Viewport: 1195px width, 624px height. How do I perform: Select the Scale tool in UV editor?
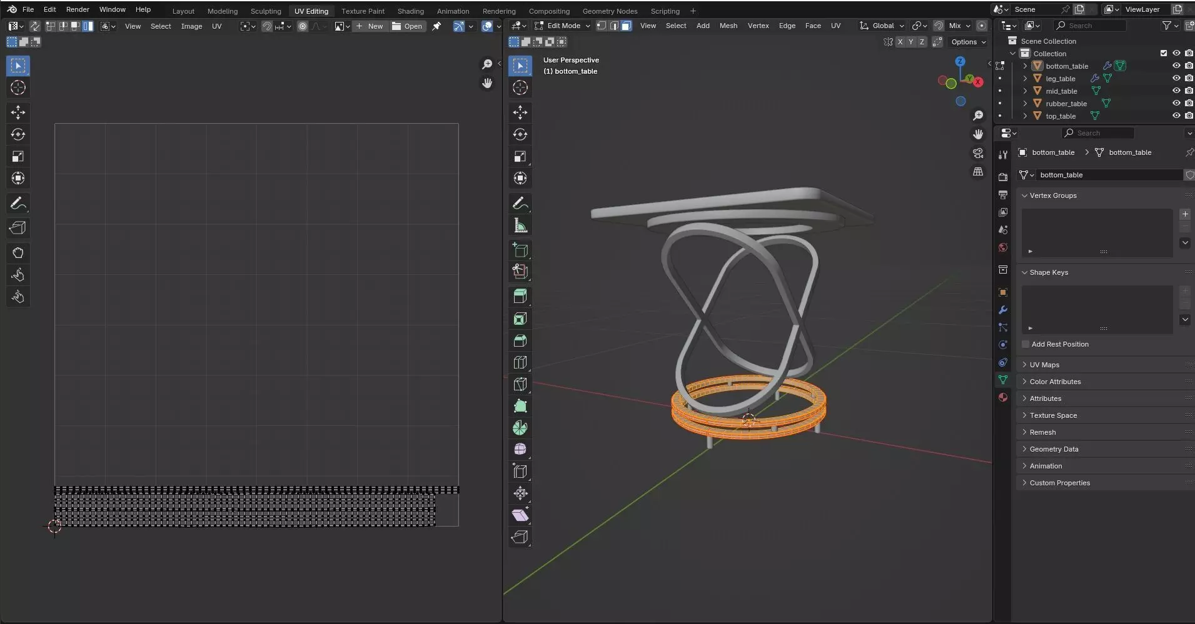(18, 156)
